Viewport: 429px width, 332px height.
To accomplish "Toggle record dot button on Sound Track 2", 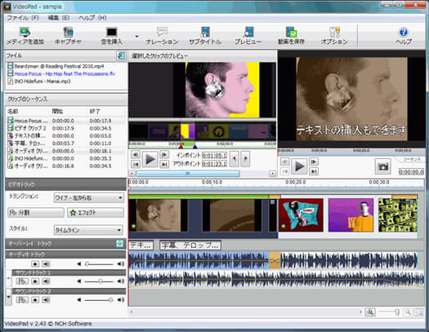I will tap(35, 300).
